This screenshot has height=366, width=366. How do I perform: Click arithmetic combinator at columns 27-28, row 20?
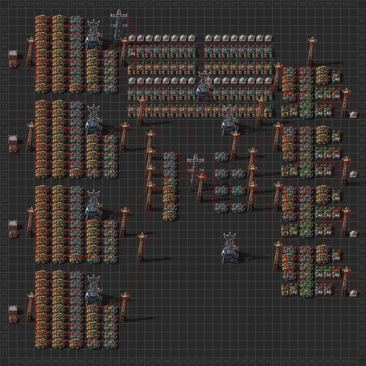(238, 173)
